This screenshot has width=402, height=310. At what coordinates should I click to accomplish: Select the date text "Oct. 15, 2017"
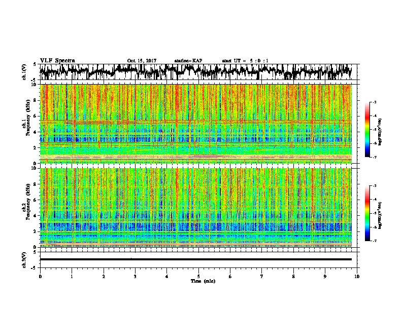(142, 61)
